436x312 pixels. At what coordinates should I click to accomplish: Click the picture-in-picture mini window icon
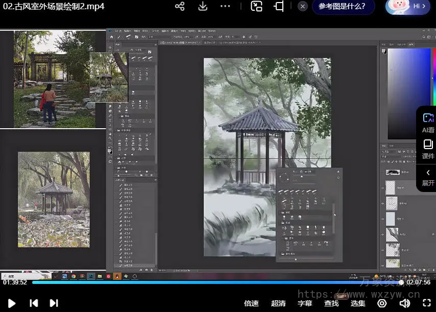pyautogui.click(x=256, y=6)
